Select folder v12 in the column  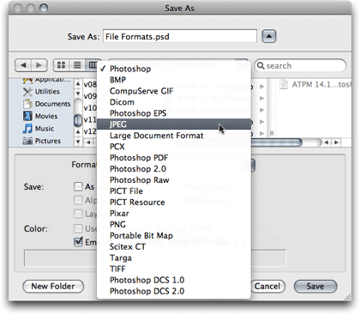tap(90, 131)
